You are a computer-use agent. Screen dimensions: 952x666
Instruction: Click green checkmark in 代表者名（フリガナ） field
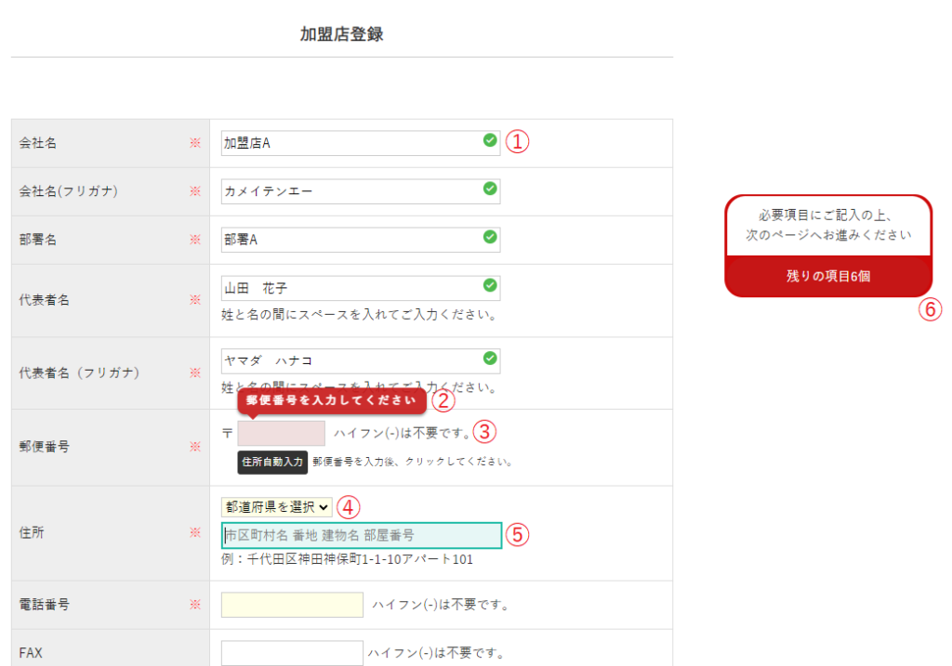[490, 358]
